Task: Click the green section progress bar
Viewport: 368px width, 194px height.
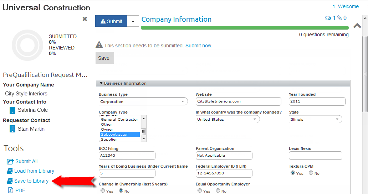Action: coord(245,28)
